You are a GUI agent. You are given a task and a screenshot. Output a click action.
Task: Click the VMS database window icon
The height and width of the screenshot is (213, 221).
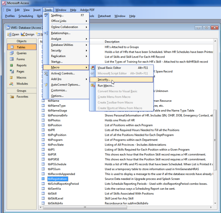coord(8,28)
